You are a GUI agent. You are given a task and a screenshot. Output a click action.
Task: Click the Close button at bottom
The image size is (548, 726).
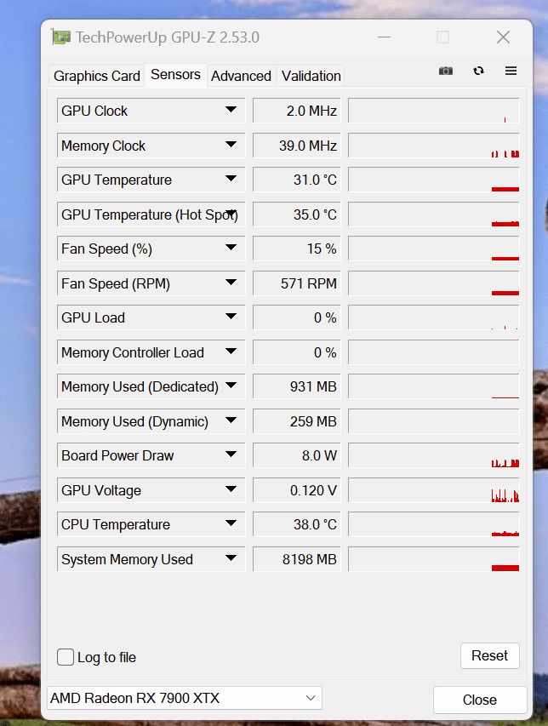pyautogui.click(x=480, y=700)
